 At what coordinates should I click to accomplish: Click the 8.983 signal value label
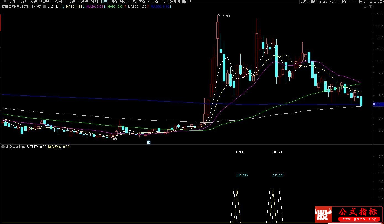(240, 152)
